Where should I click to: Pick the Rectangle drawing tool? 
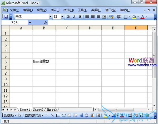click(x=58, y=115)
